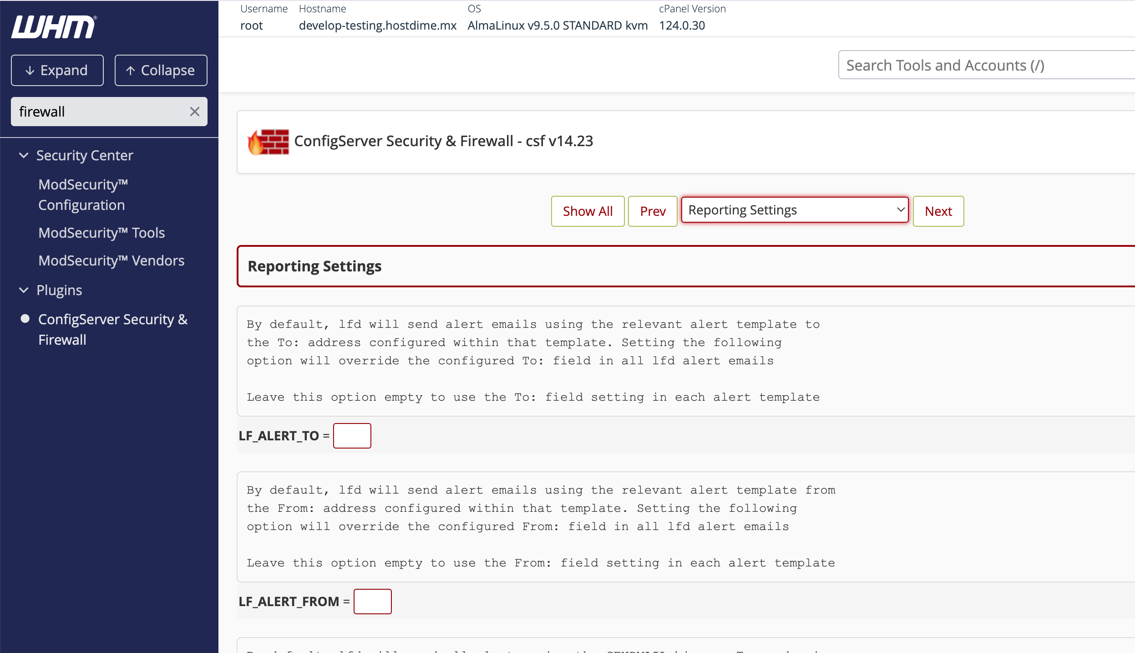Screen dimensions: 1135x653
Task: Click the Show All button
Action: pos(588,211)
